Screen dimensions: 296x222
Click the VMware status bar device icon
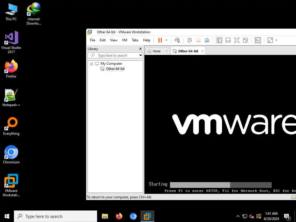[294, 197]
